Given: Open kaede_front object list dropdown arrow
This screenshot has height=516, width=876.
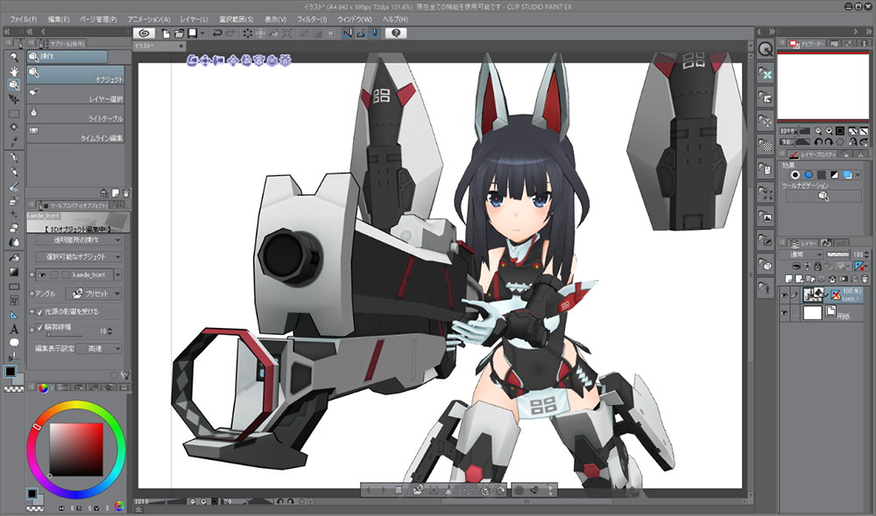Looking at the screenshot, I should pos(118,275).
